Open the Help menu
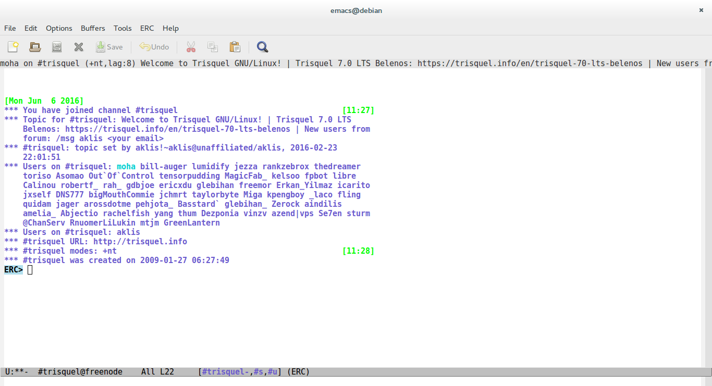Screen dimensions: 712x386 point(170,28)
